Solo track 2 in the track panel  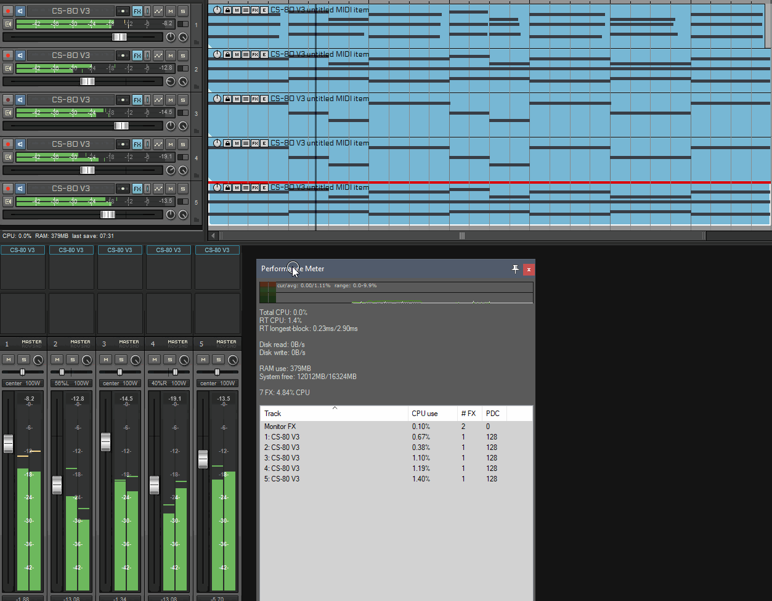coord(183,55)
